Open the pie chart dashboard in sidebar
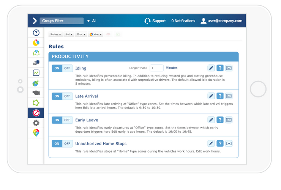 [x=36, y=43]
